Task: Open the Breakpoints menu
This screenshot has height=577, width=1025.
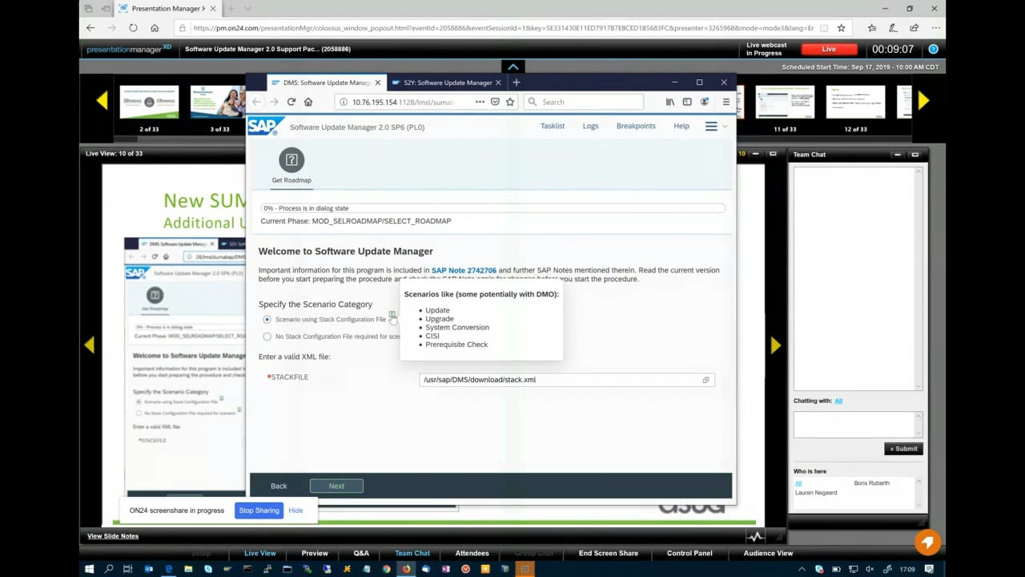Action: point(636,126)
